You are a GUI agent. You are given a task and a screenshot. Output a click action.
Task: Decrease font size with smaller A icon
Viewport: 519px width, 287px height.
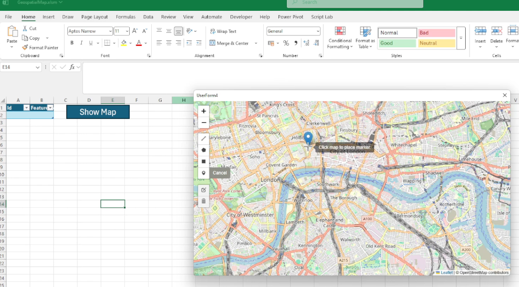144,31
